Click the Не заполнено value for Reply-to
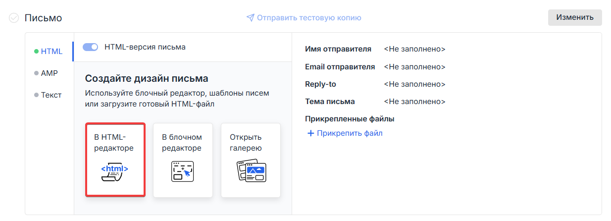Screen dimensions: 611x221 pos(415,84)
